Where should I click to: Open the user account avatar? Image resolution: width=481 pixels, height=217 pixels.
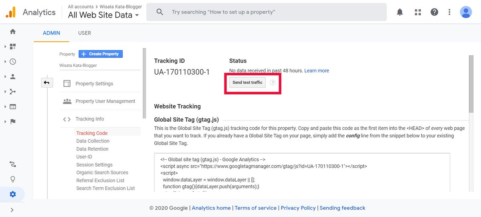[466, 12]
